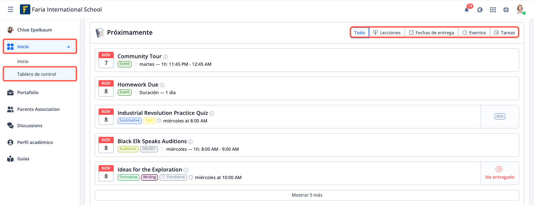
Task: Expand list with Mostrar 5 más
Action: [x=307, y=195]
